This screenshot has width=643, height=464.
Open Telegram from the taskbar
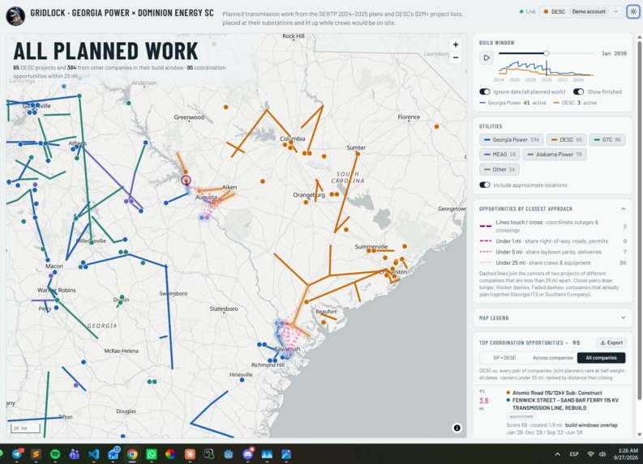17,453
